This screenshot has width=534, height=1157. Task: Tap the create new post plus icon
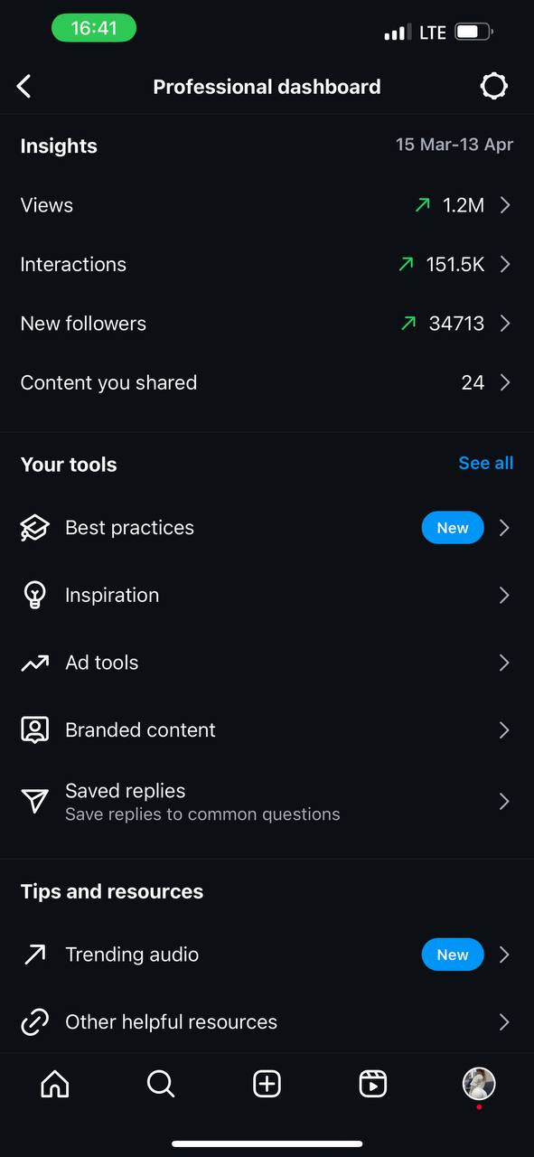267,1083
